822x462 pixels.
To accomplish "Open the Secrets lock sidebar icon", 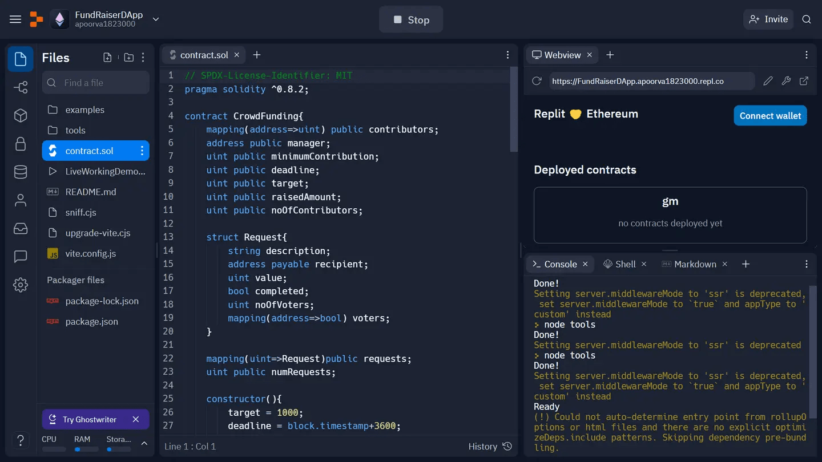I will click(21, 144).
